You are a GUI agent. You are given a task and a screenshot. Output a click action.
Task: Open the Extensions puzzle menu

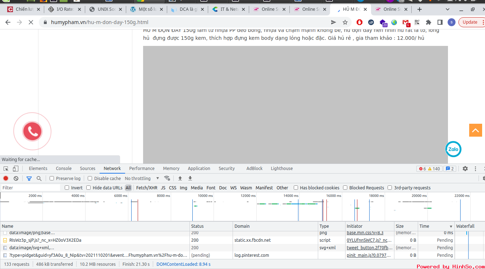[x=429, y=22]
